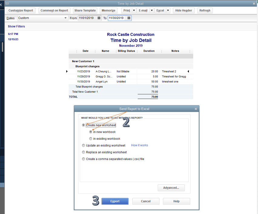Viewport: 258px width, 214px height.
Task: Open the How it works link
Action: coord(140,145)
